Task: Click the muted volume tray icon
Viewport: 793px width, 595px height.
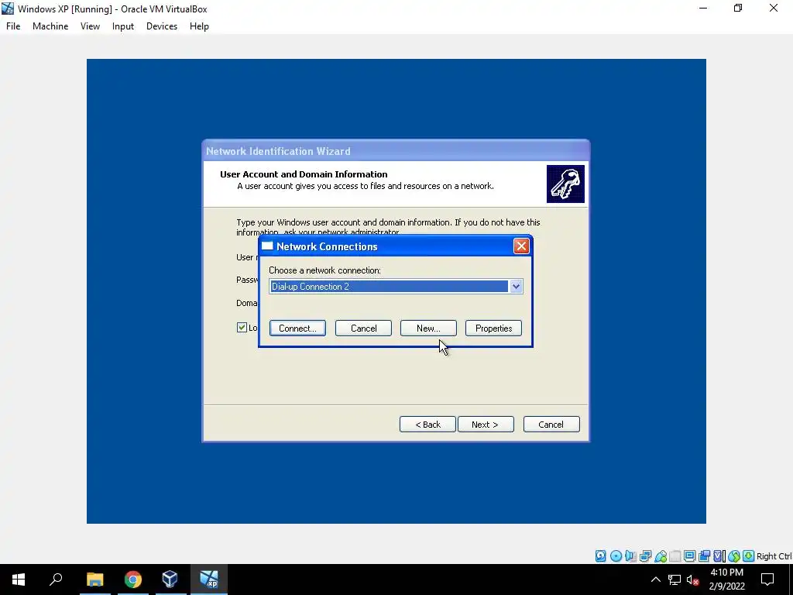Action: pos(692,580)
